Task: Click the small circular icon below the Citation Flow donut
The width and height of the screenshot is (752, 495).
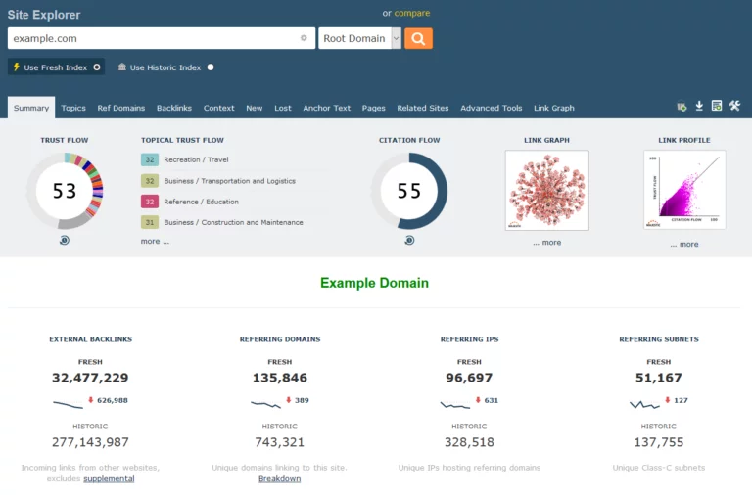Action: (x=408, y=240)
